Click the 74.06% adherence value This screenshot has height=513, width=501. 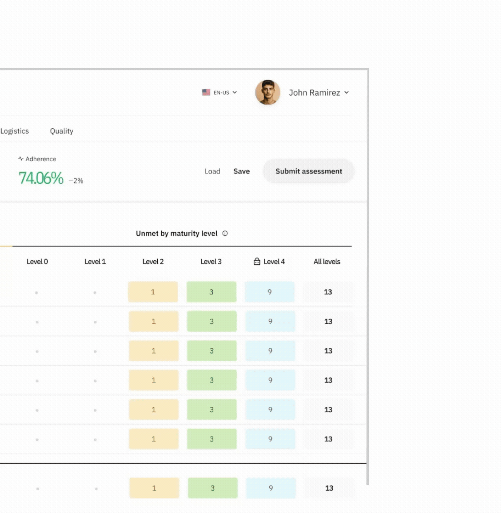[x=41, y=178]
